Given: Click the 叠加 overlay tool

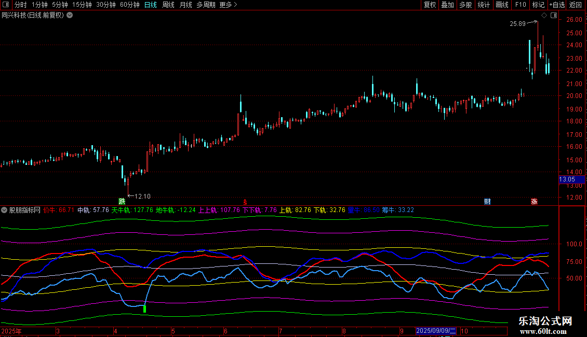Looking at the screenshot, I should pos(447,5).
